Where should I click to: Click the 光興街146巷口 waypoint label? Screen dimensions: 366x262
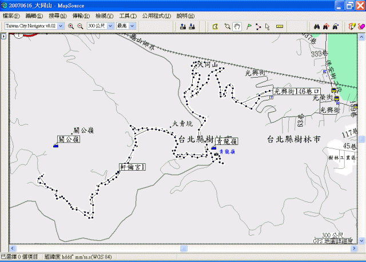(x=296, y=91)
